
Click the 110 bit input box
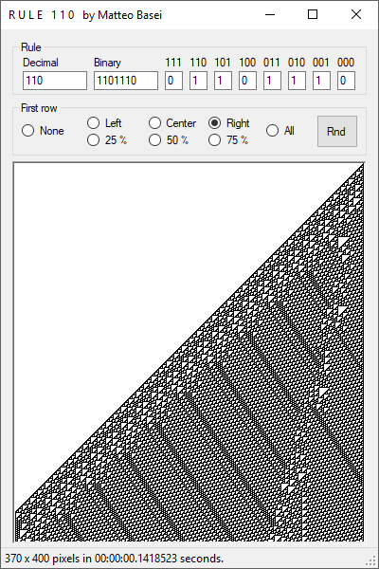click(x=198, y=81)
